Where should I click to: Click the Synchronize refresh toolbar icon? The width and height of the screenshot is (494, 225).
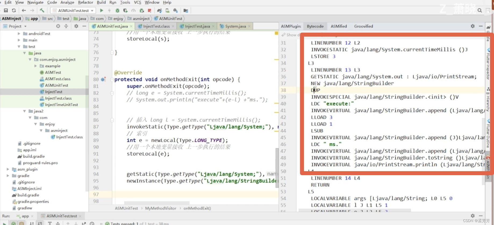14,10
